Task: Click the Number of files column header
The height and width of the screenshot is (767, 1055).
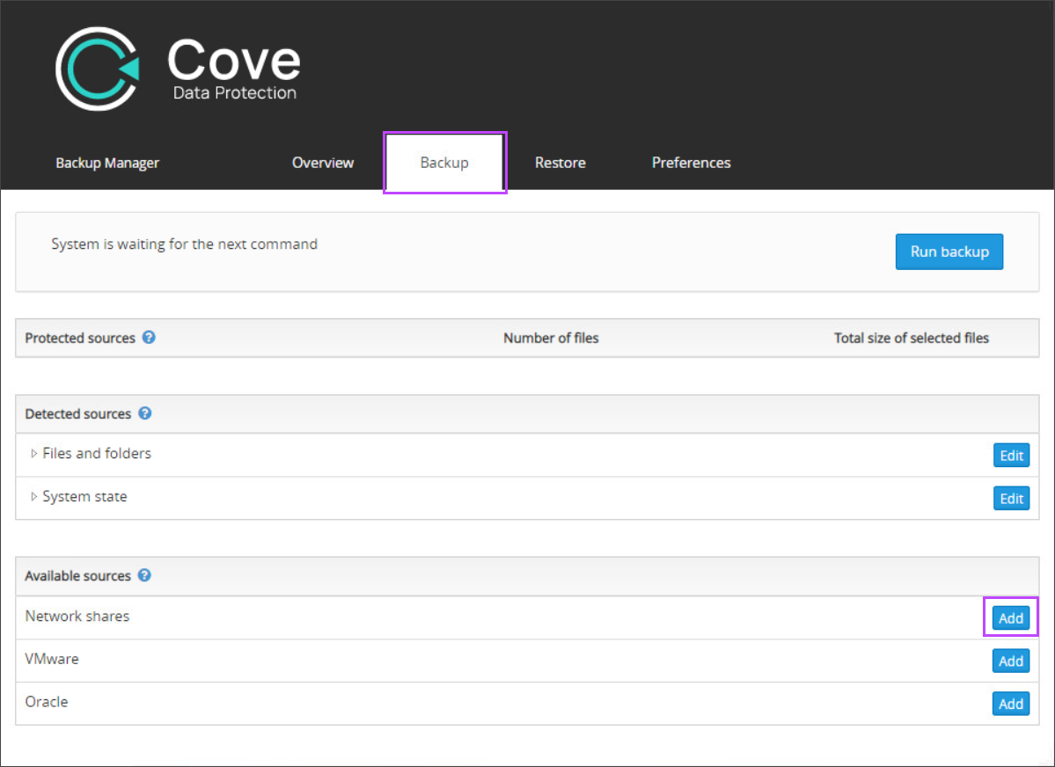Action: pyautogui.click(x=551, y=338)
